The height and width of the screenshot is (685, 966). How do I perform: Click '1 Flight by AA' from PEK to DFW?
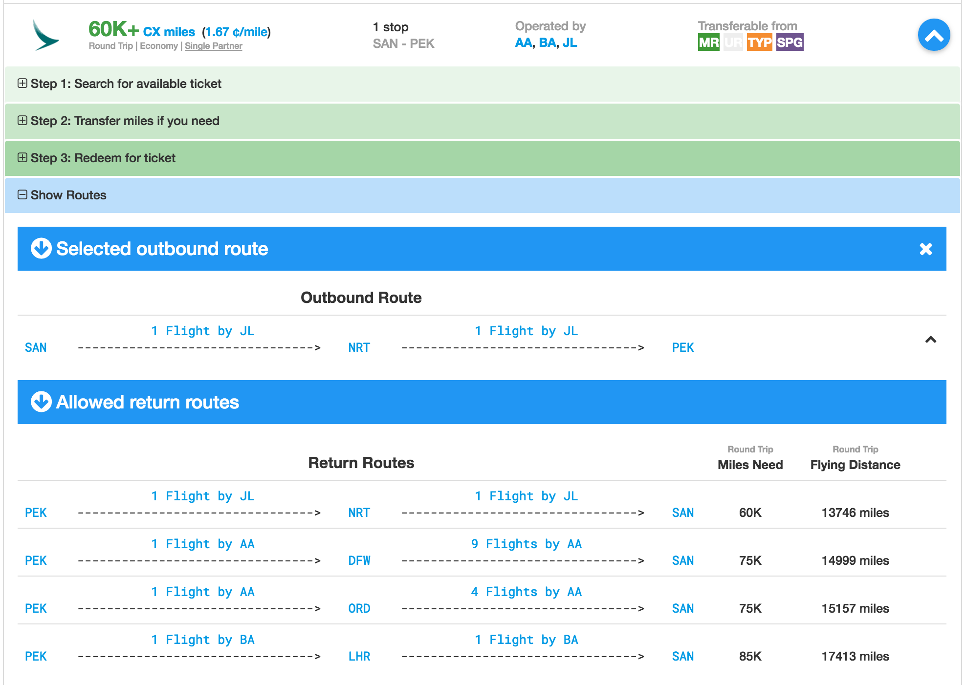[203, 544]
